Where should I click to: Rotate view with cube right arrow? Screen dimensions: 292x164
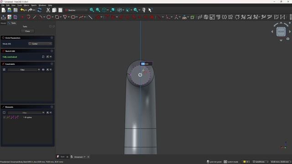(x=290, y=31)
